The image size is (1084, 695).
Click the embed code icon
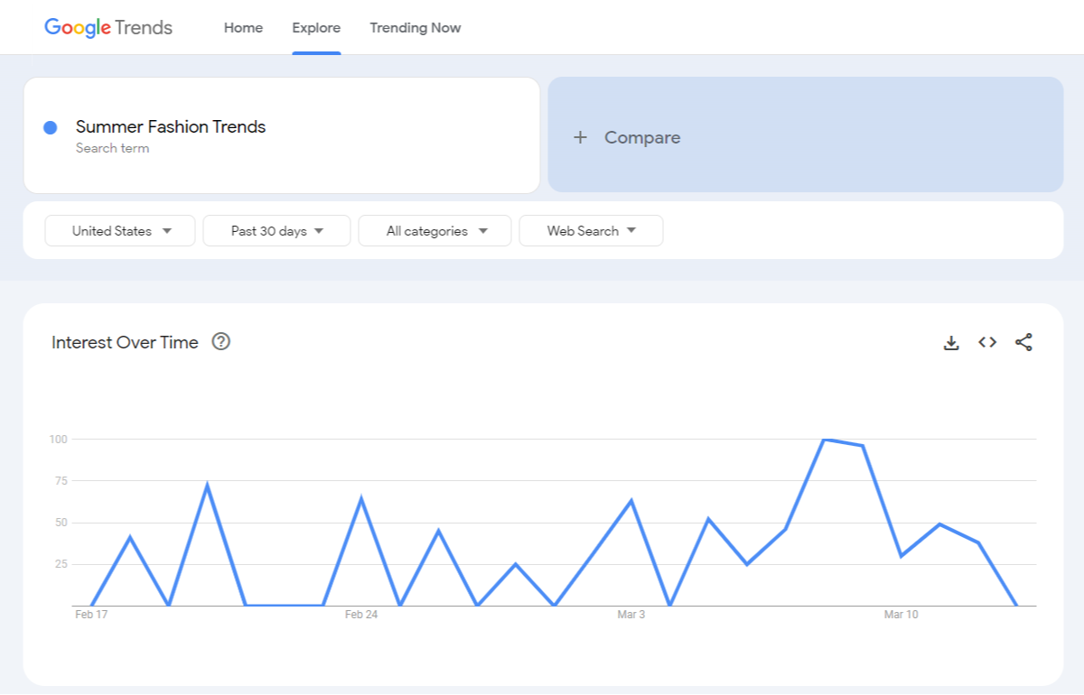987,342
